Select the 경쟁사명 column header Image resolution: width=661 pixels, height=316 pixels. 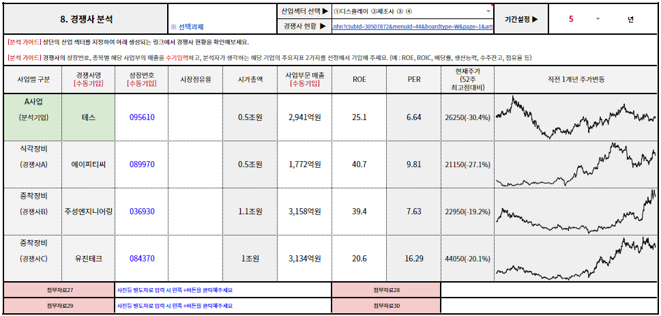tap(89, 79)
